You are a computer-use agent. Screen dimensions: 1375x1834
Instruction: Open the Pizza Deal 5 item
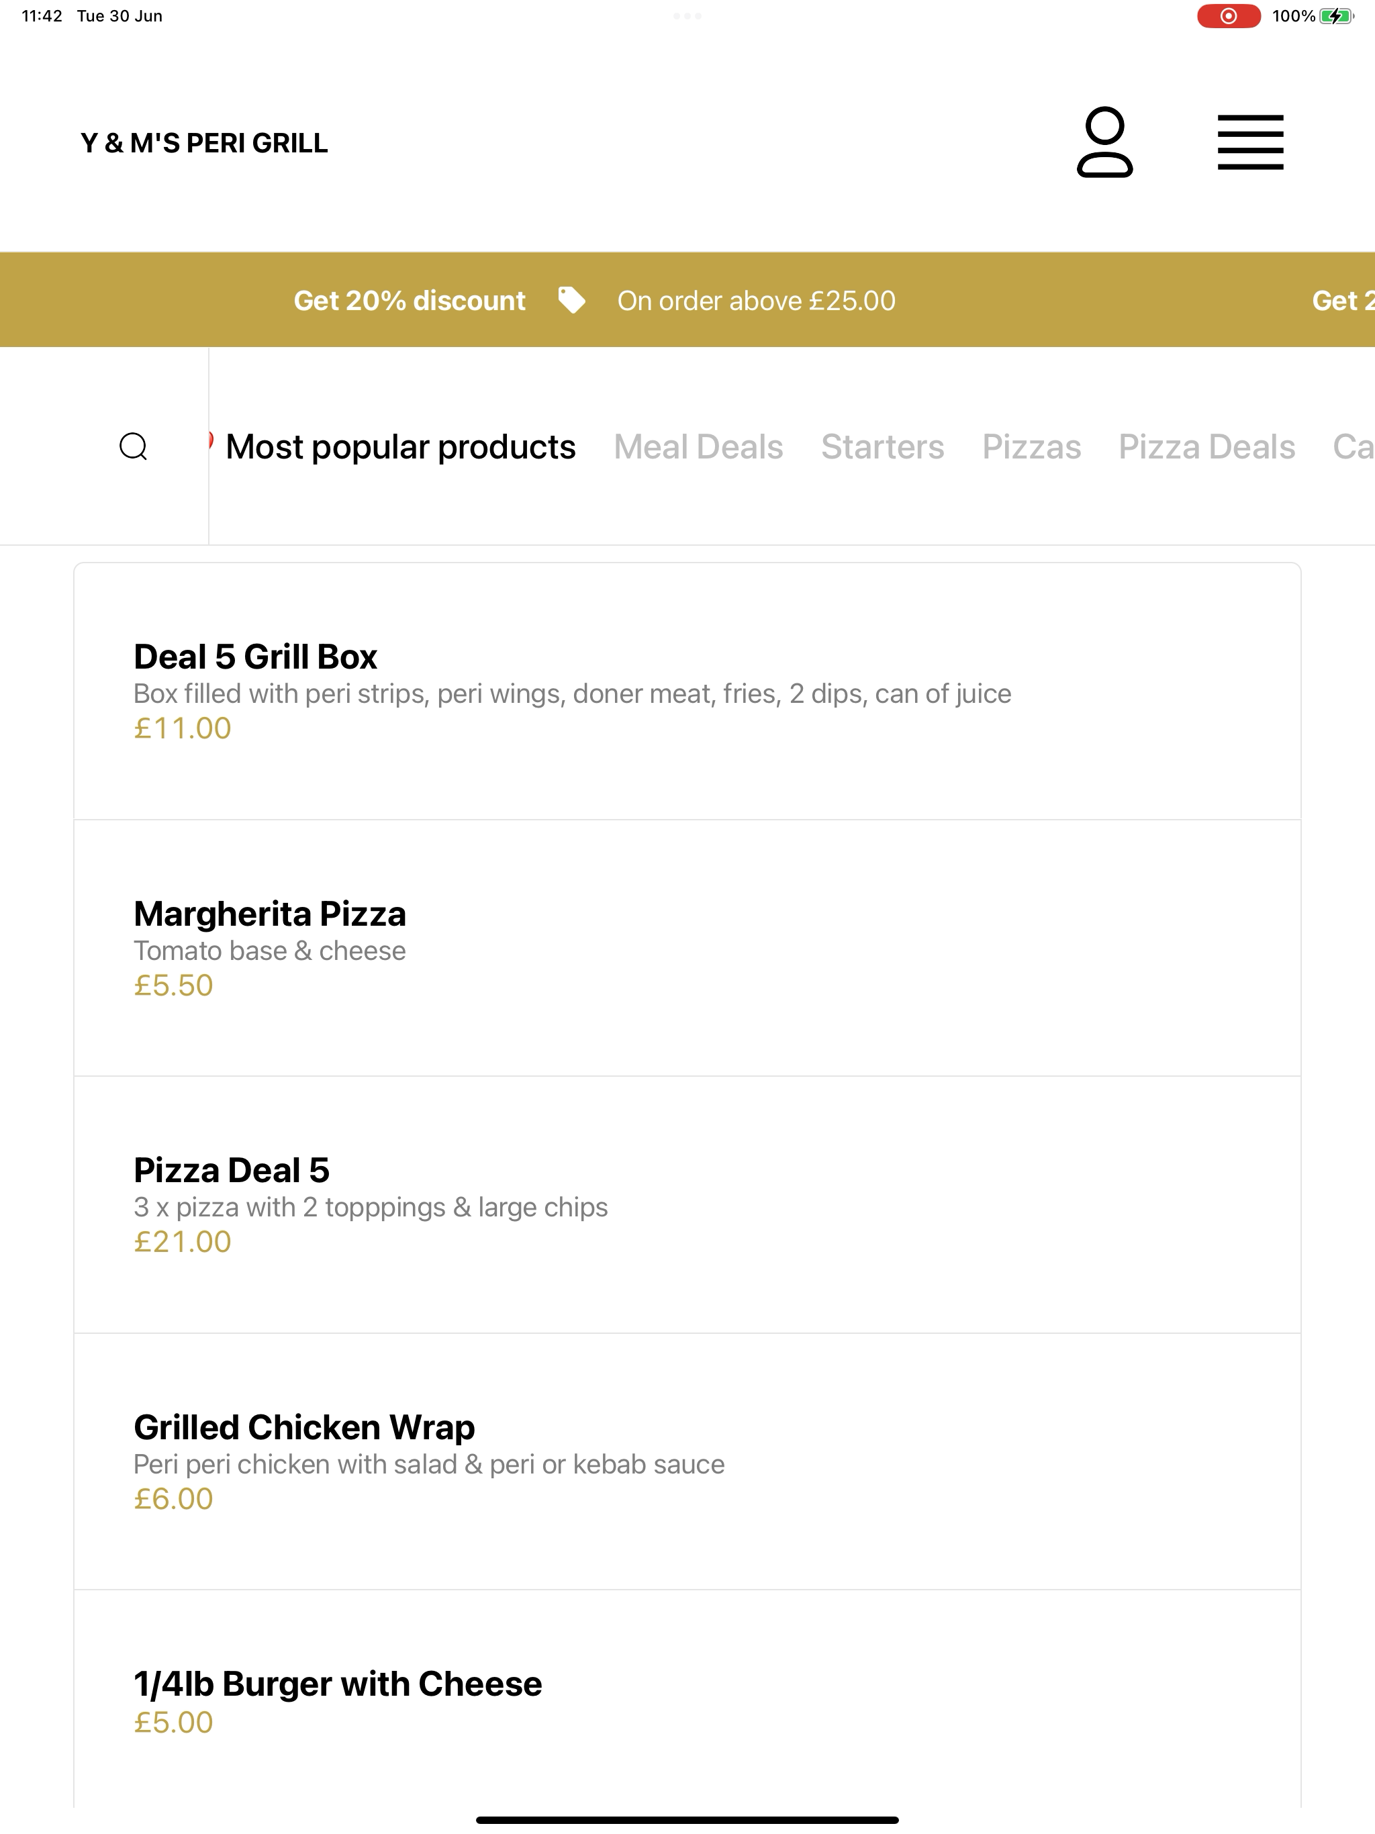pos(687,1205)
